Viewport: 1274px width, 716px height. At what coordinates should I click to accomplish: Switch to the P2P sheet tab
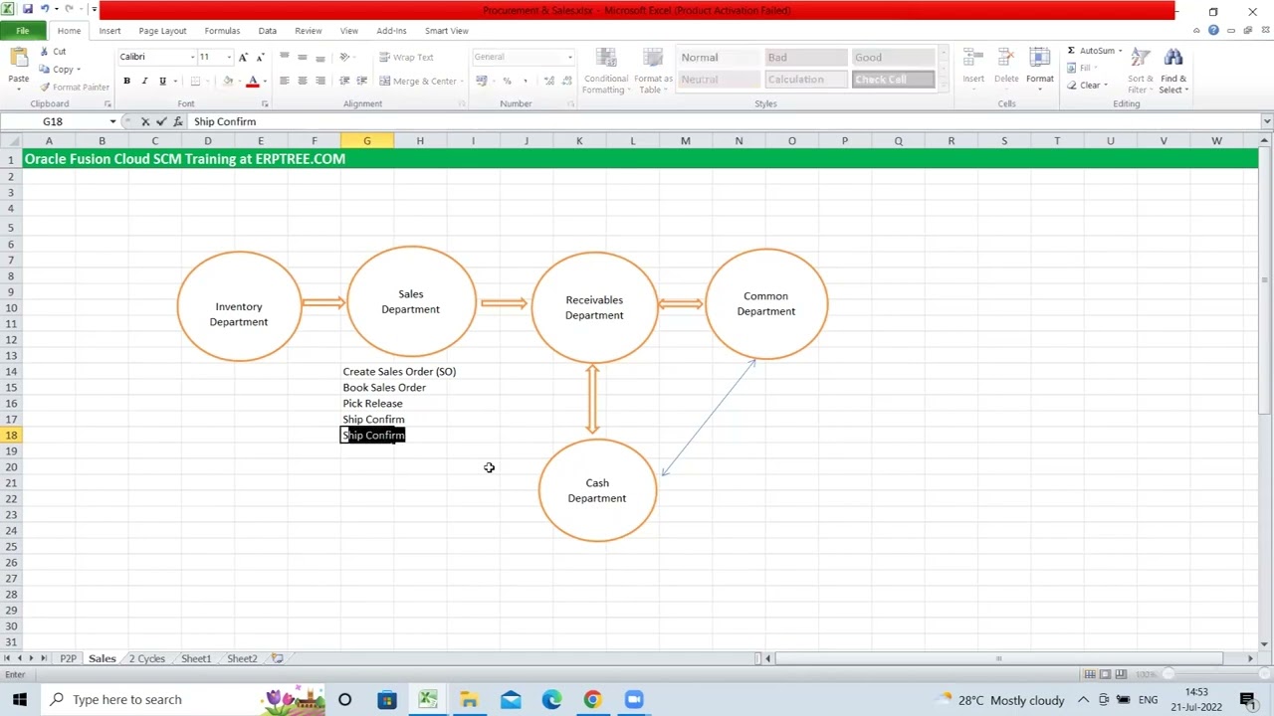click(x=68, y=658)
